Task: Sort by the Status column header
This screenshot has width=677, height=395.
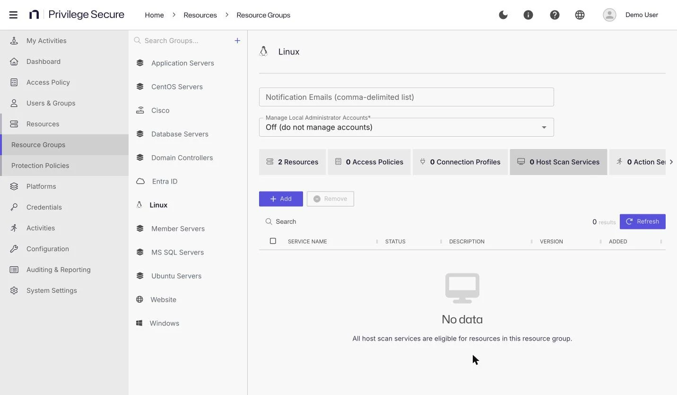Action: 395,242
